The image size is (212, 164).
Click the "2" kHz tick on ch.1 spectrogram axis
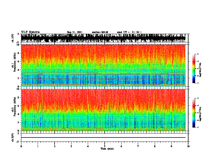(18, 78)
